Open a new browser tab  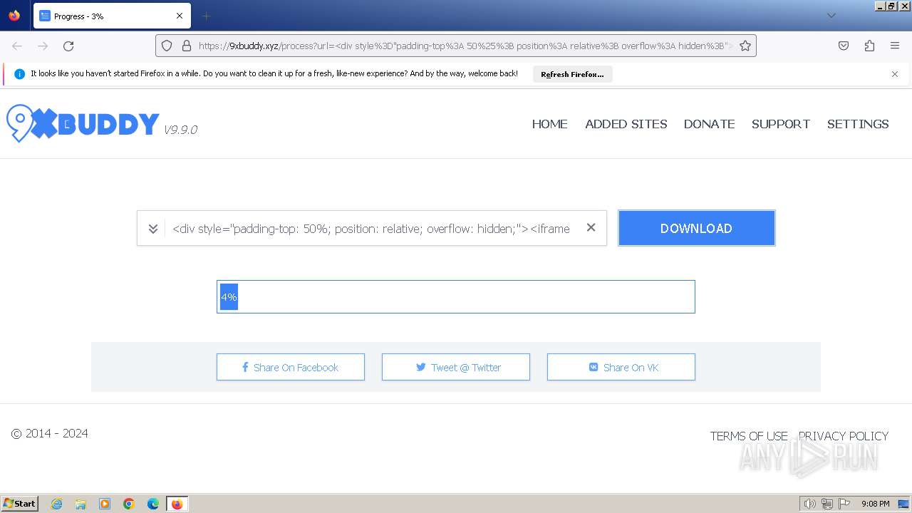click(x=206, y=16)
